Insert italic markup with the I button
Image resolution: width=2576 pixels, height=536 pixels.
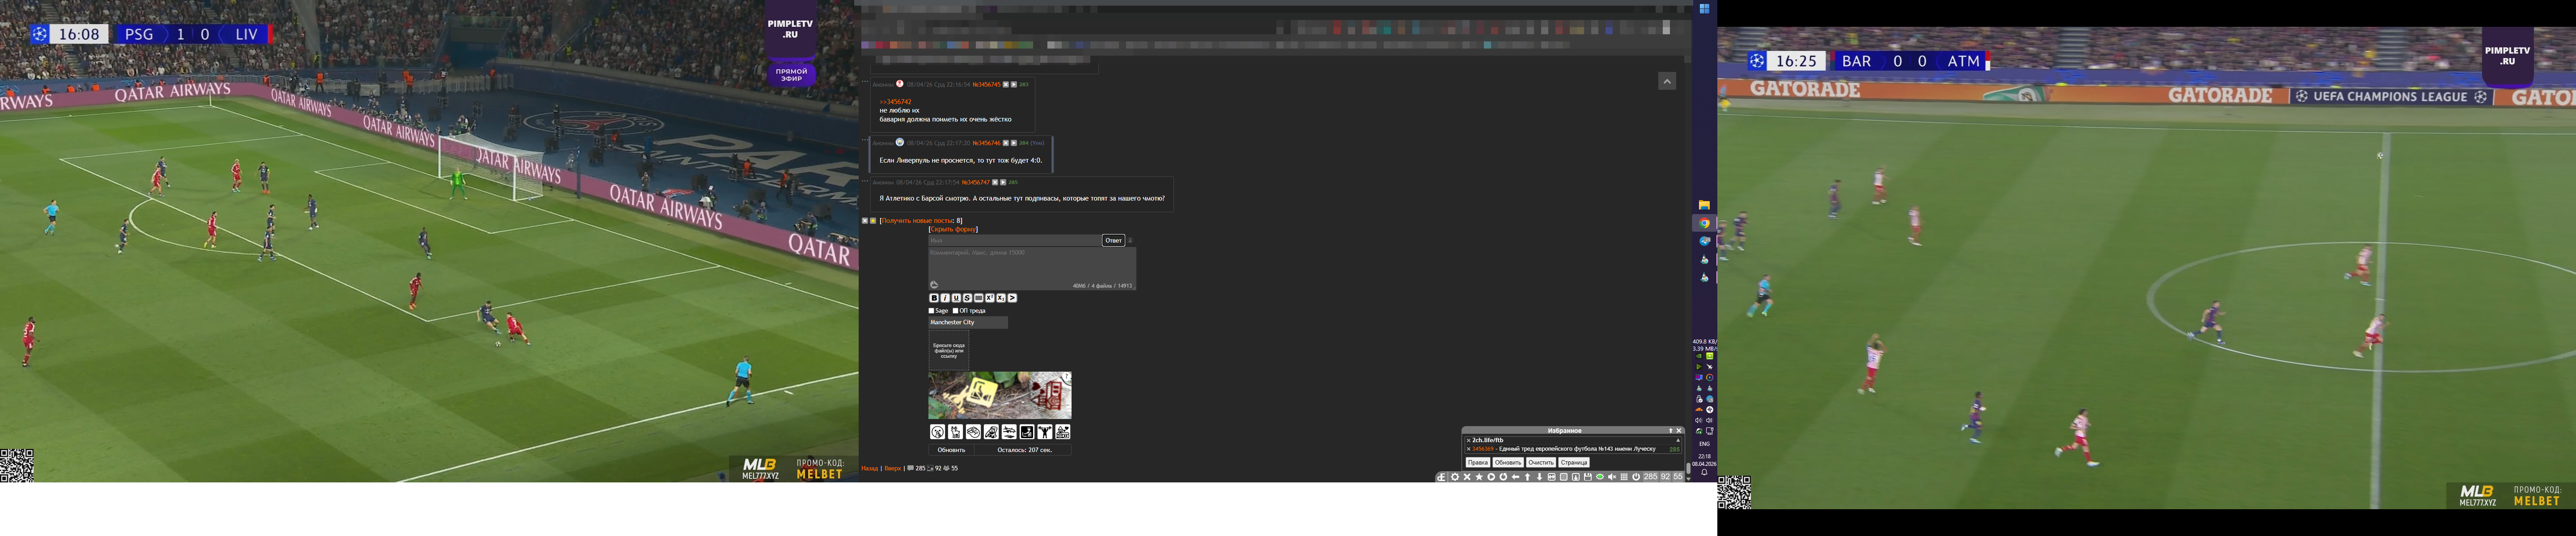tap(945, 297)
